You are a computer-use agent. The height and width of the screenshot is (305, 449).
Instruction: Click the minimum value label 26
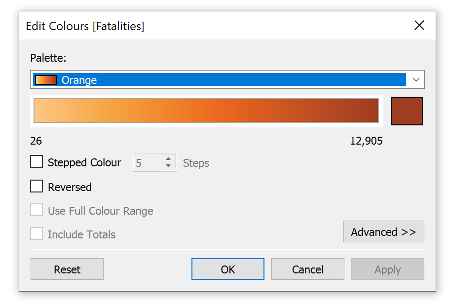click(36, 141)
